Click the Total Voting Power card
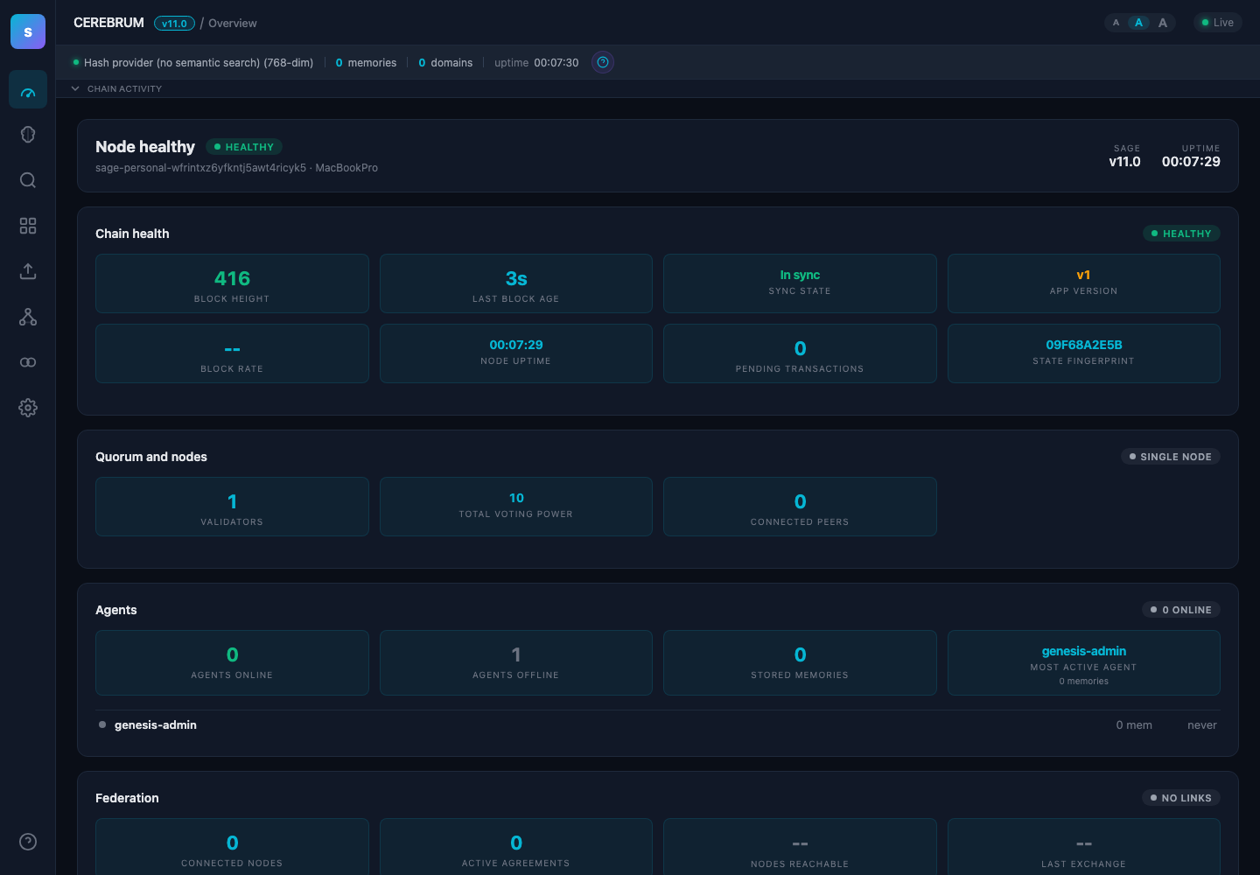 pos(516,507)
